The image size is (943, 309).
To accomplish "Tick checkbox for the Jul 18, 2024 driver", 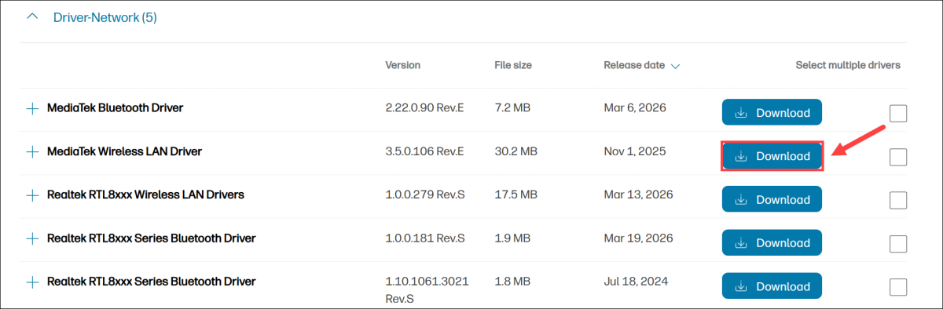I will click(898, 287).
